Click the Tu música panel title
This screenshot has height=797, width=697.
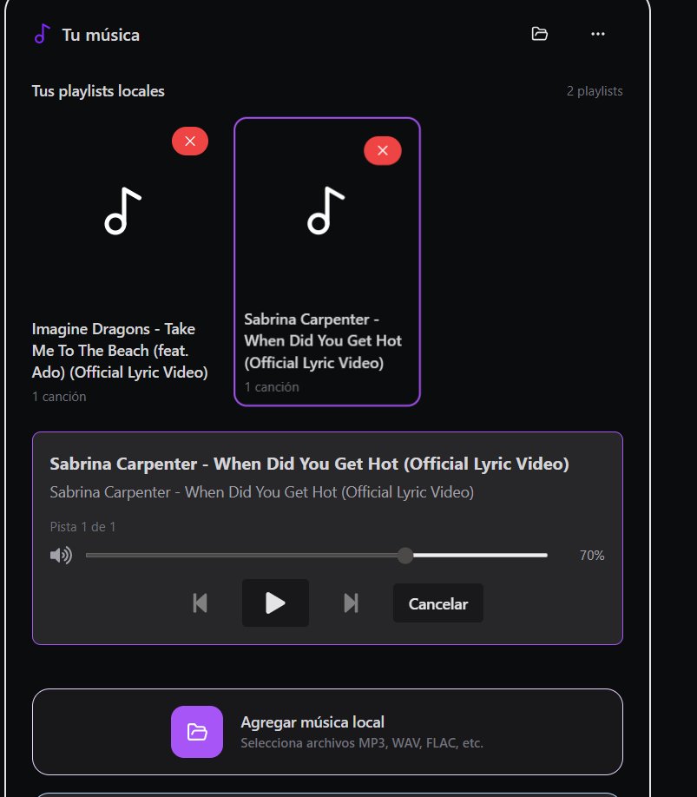point(101,35)
